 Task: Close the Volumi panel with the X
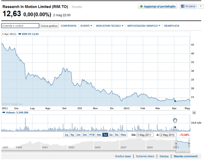[x=194, y=112]
